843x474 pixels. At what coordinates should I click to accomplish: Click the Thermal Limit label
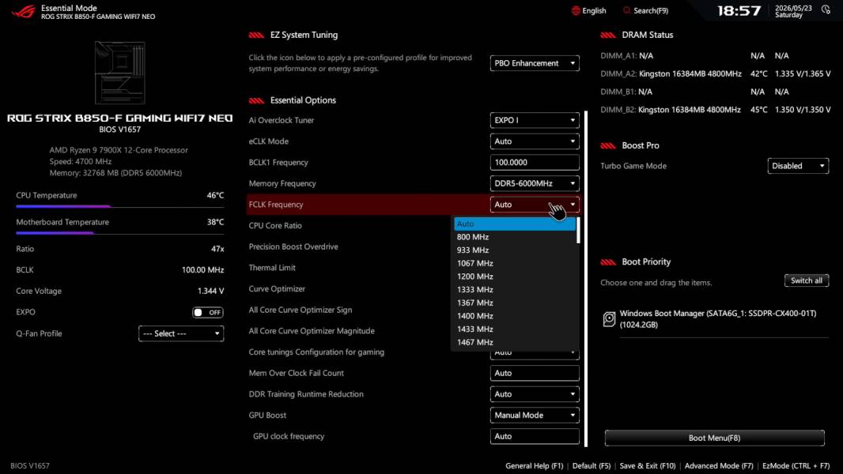pyautogui.click(x=272, y=268)
